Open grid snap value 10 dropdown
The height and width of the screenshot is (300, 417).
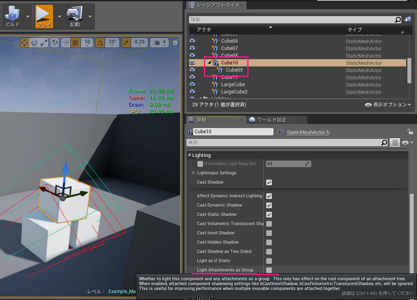87,43
